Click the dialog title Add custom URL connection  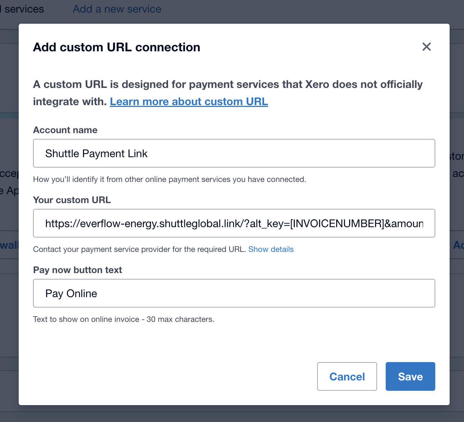pyautogui.click(x=116, y=47)
